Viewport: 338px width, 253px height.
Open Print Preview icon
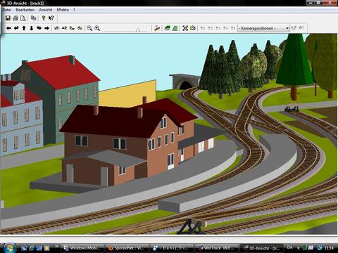pos(23,18)
